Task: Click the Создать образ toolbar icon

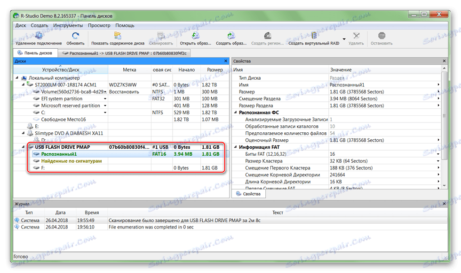Action: pyautogui.click(x=231, y=36)
